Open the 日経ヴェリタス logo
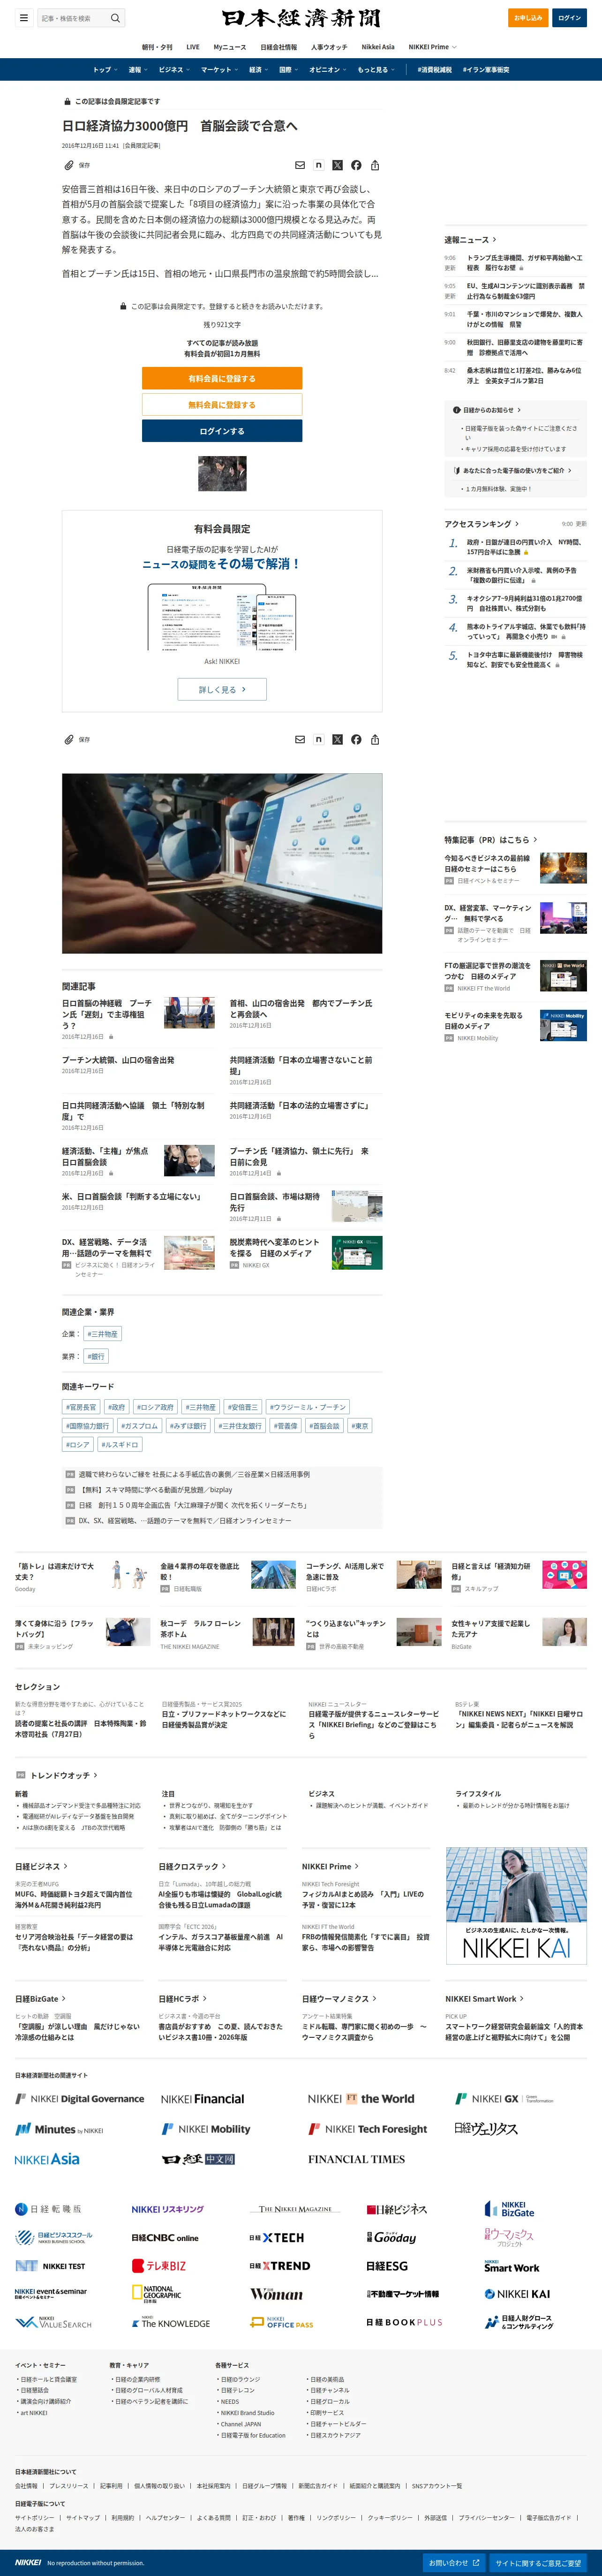Image resolution: width=602 pixels, height=2576 pixels. click(486, 2129)
